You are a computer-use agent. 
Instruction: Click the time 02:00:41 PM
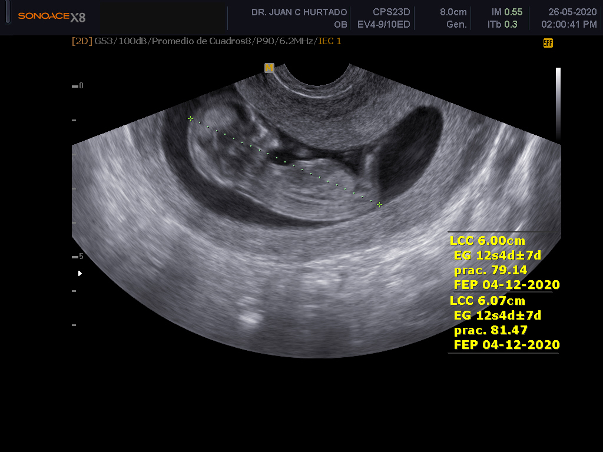(569, 25)
